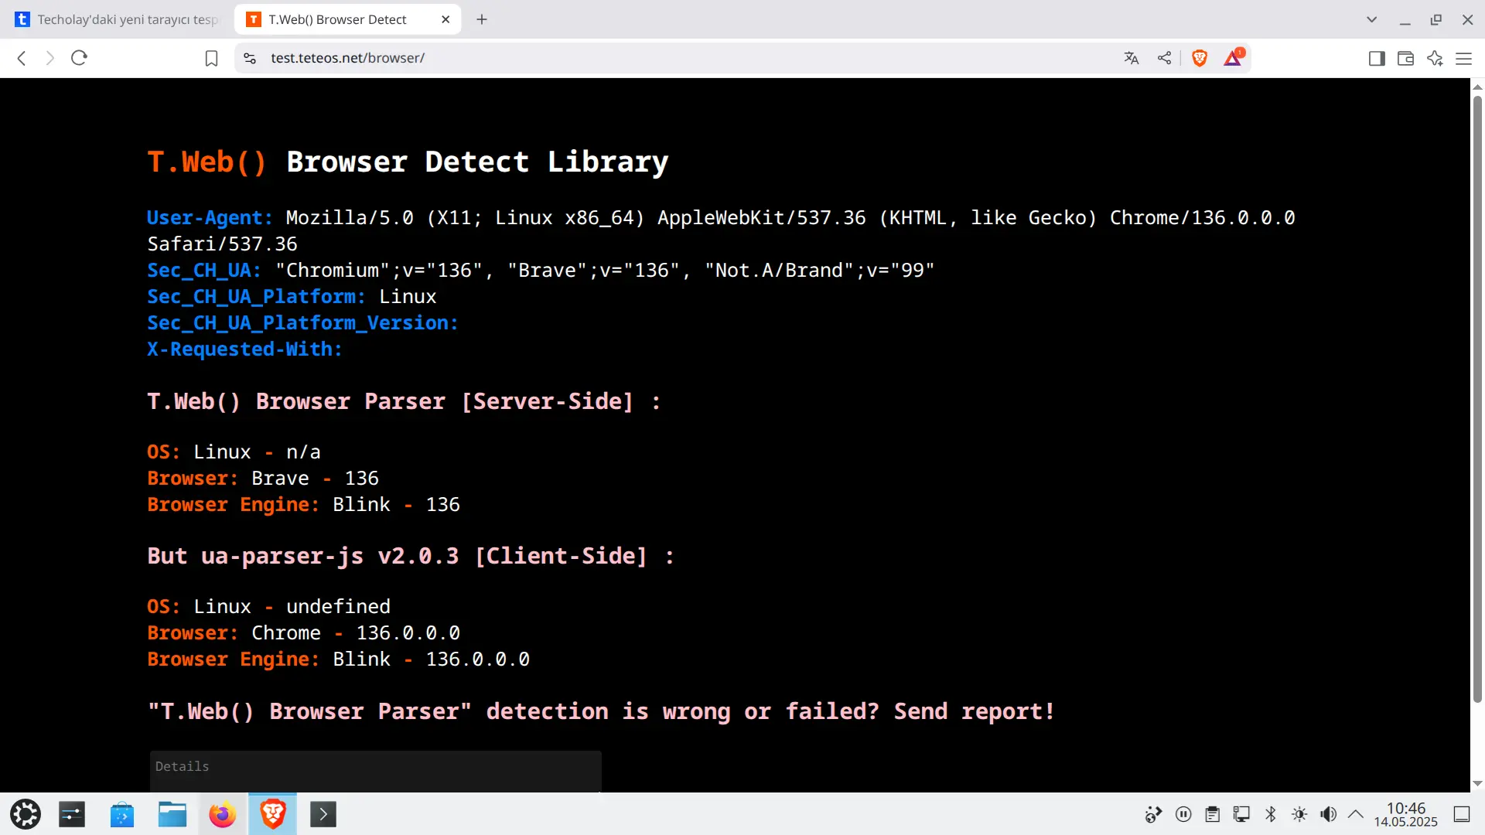Open the clipboard tray icon

tap(1213, 814)
